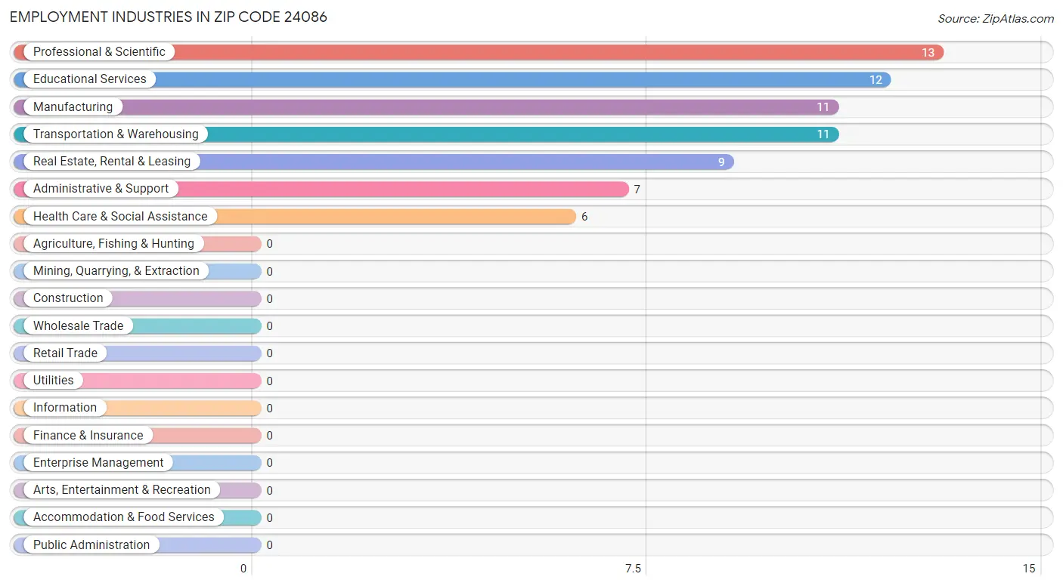This screenshot has height=586, width=1063.
Task: Click the purple Manufacturing bar
Action: (x=426, y=107)
